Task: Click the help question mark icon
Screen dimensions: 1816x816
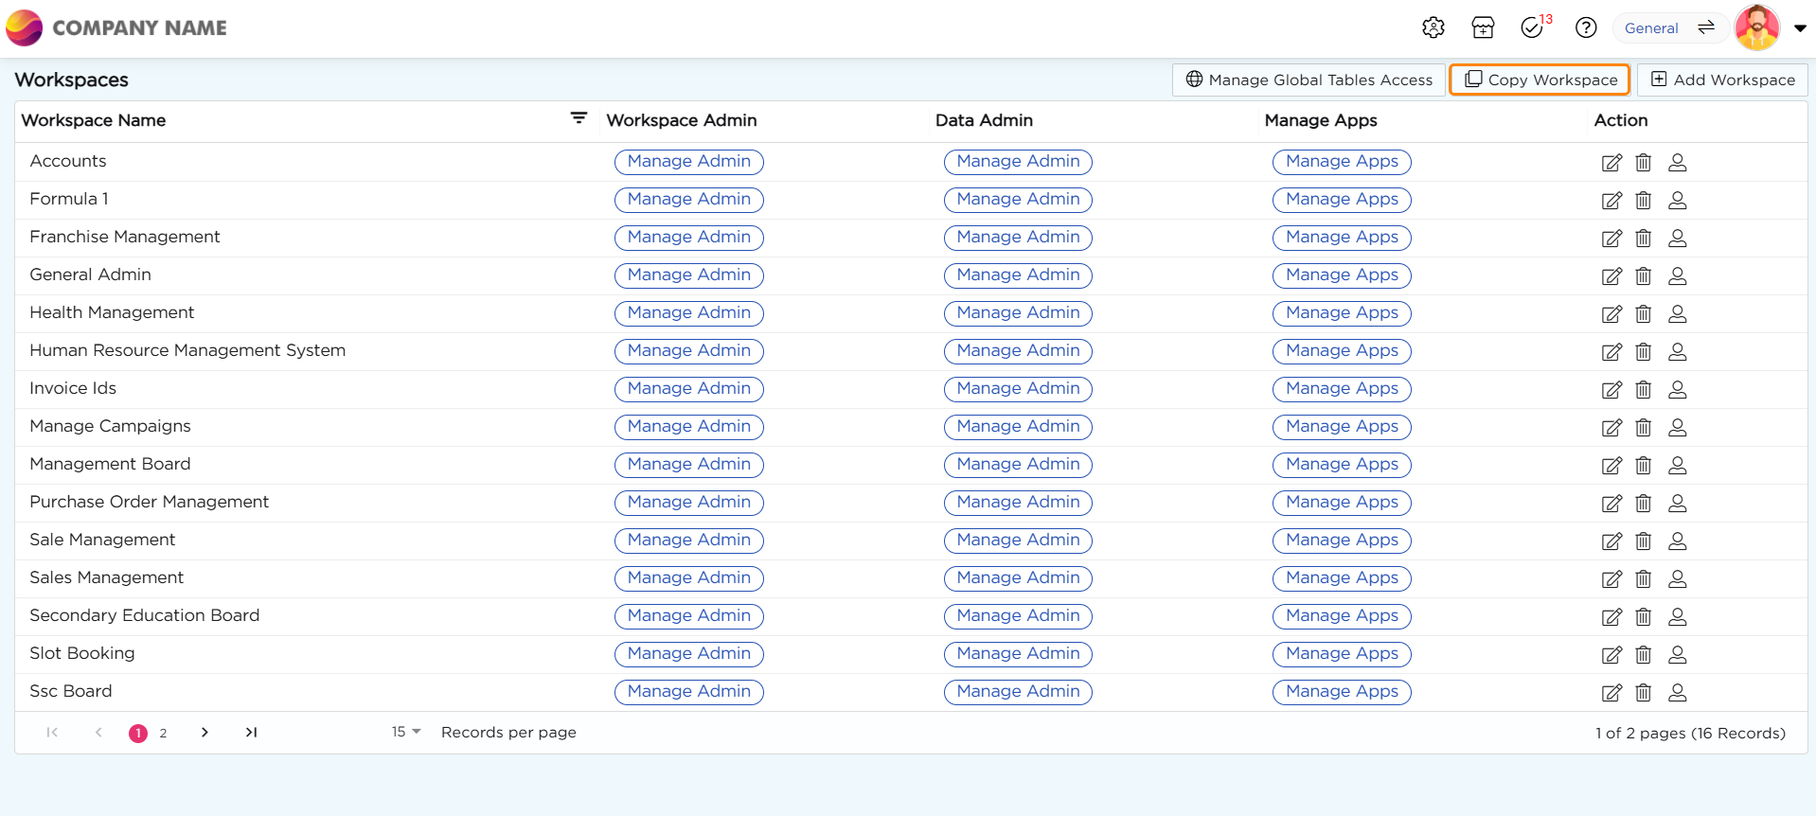Action: coord(1586,28)
